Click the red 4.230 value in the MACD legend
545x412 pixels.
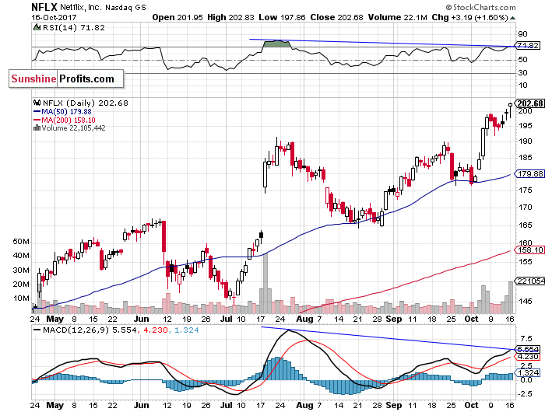tap(156, 330)
